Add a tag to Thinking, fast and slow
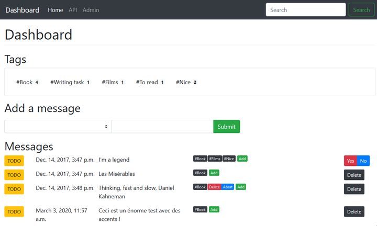The height and width of the screenshot is (226, 377). point(241,187)
